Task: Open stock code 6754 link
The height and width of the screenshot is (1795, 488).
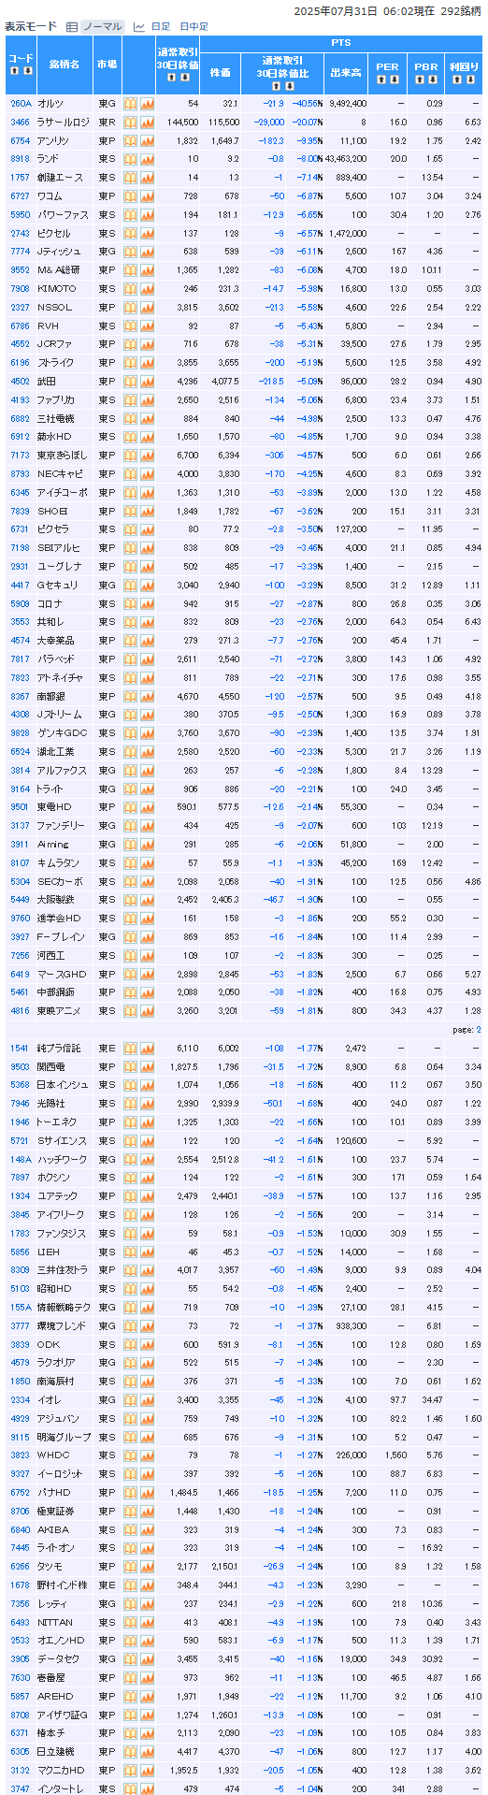Action: pyautogui.click(x=21, y=140)
